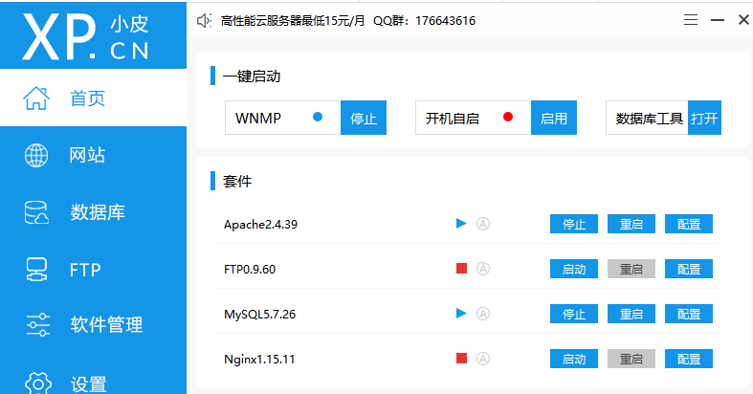Click the FTP network icon
Image resolution: width=753 pixels, height=394 pixels.
click(36, 270)
